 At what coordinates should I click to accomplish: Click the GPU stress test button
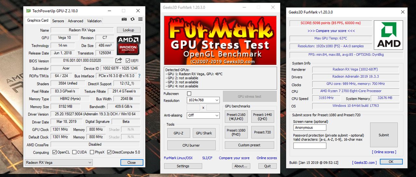pyautogui.click(x=250, y=96)
